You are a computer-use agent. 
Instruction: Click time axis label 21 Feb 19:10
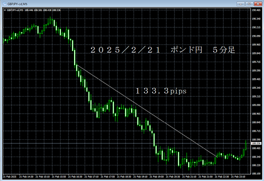tap(140, 177)
